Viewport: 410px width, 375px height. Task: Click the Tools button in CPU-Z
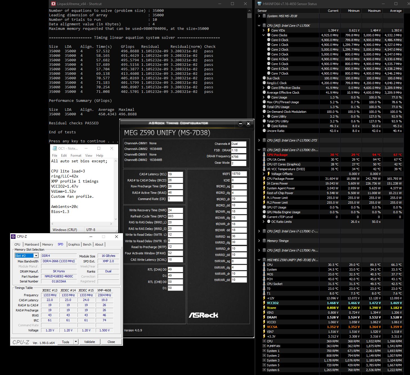click(x=66, y=342)
